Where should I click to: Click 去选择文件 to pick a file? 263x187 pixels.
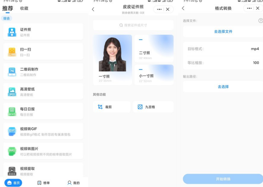(x=223, y=32)
